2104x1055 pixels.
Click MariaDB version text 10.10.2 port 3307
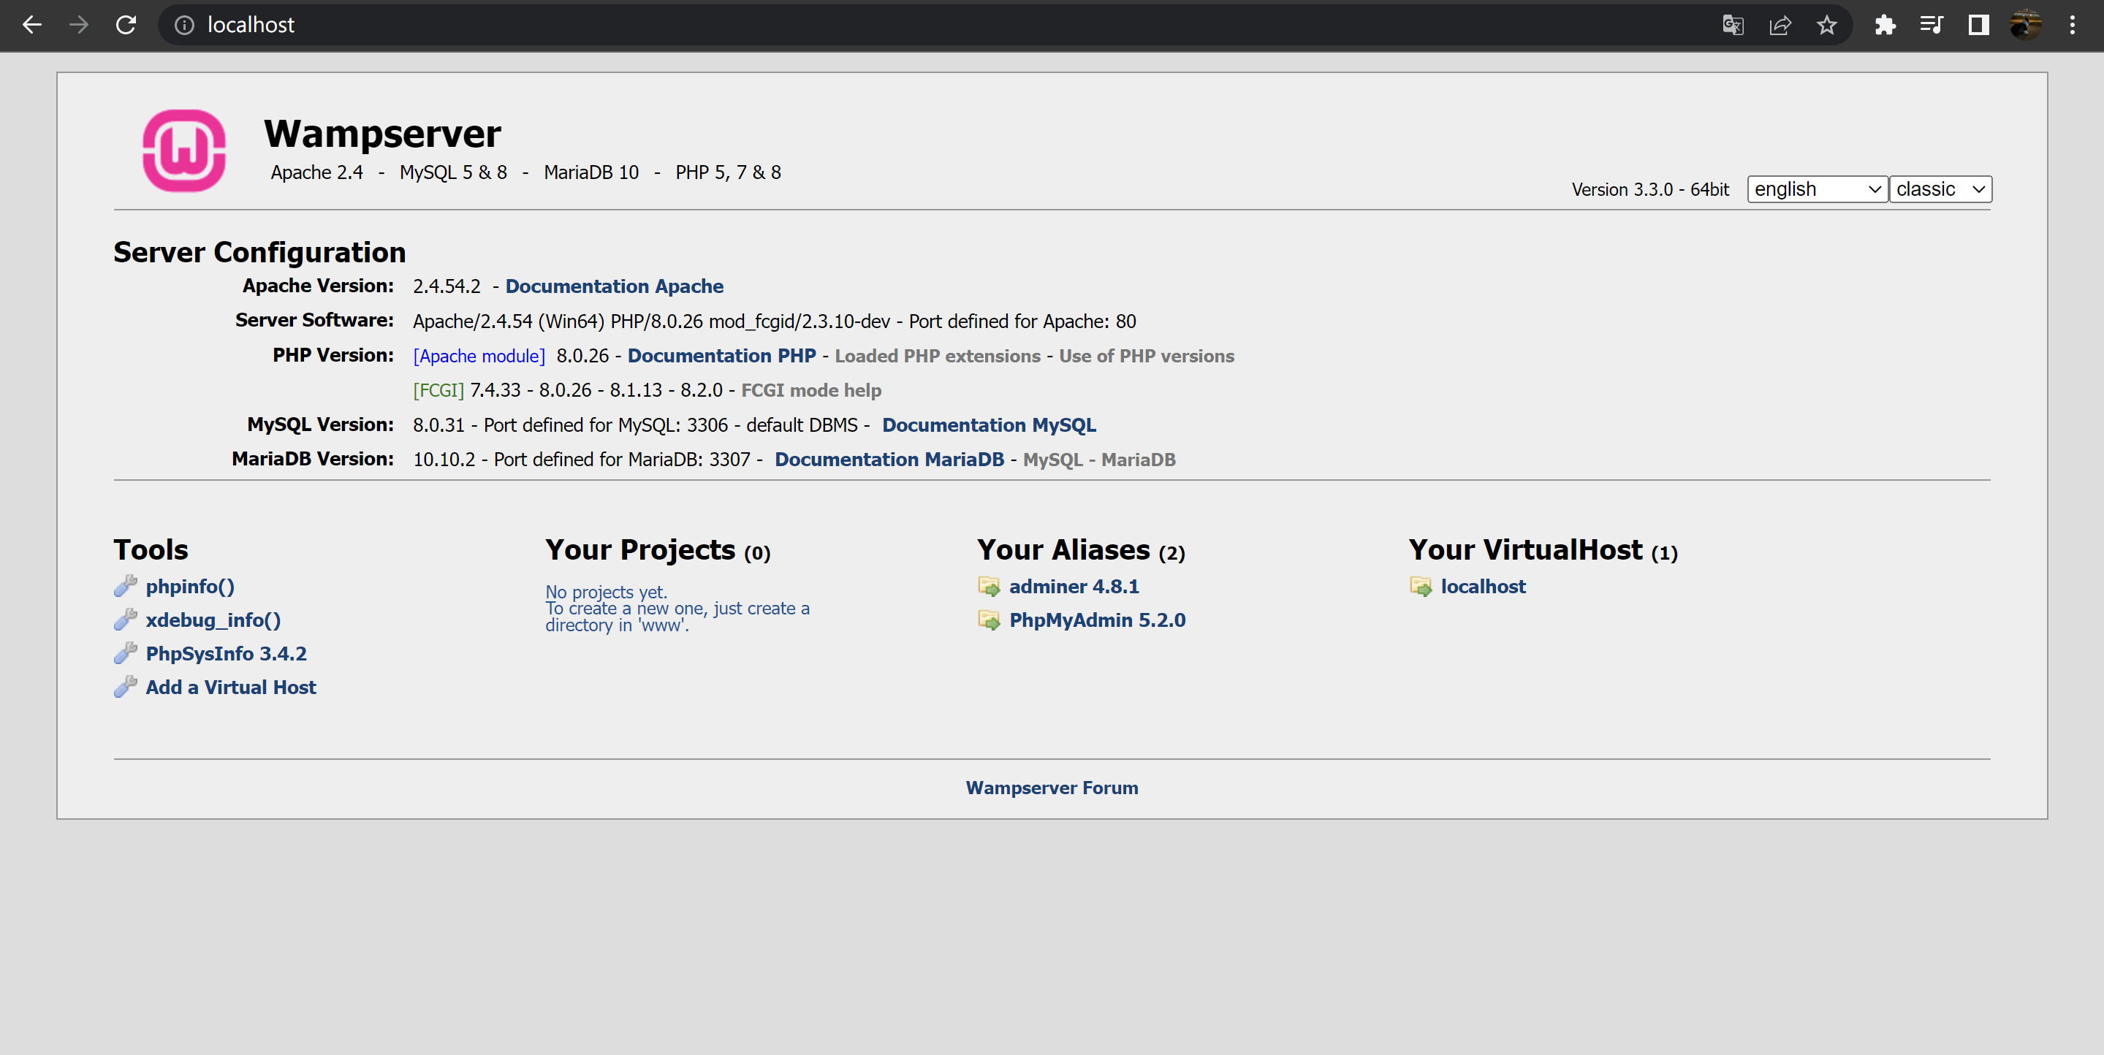(582, 459)
